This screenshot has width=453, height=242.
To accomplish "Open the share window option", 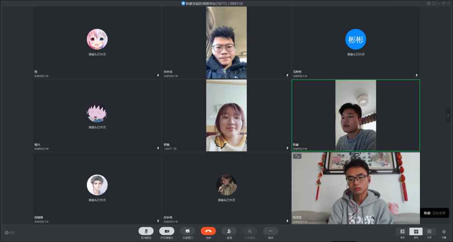I will pos(188,231).
